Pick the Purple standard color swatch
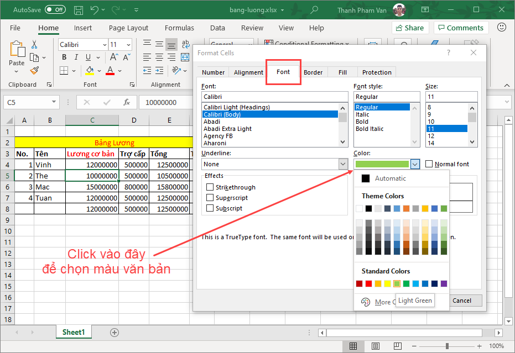Screen dimensions: 515x353 click(x=444, y=283)
